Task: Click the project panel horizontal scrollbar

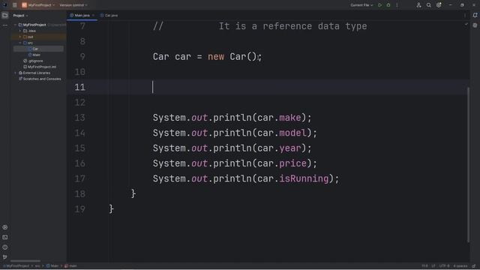Action: (x=25, y=261)
